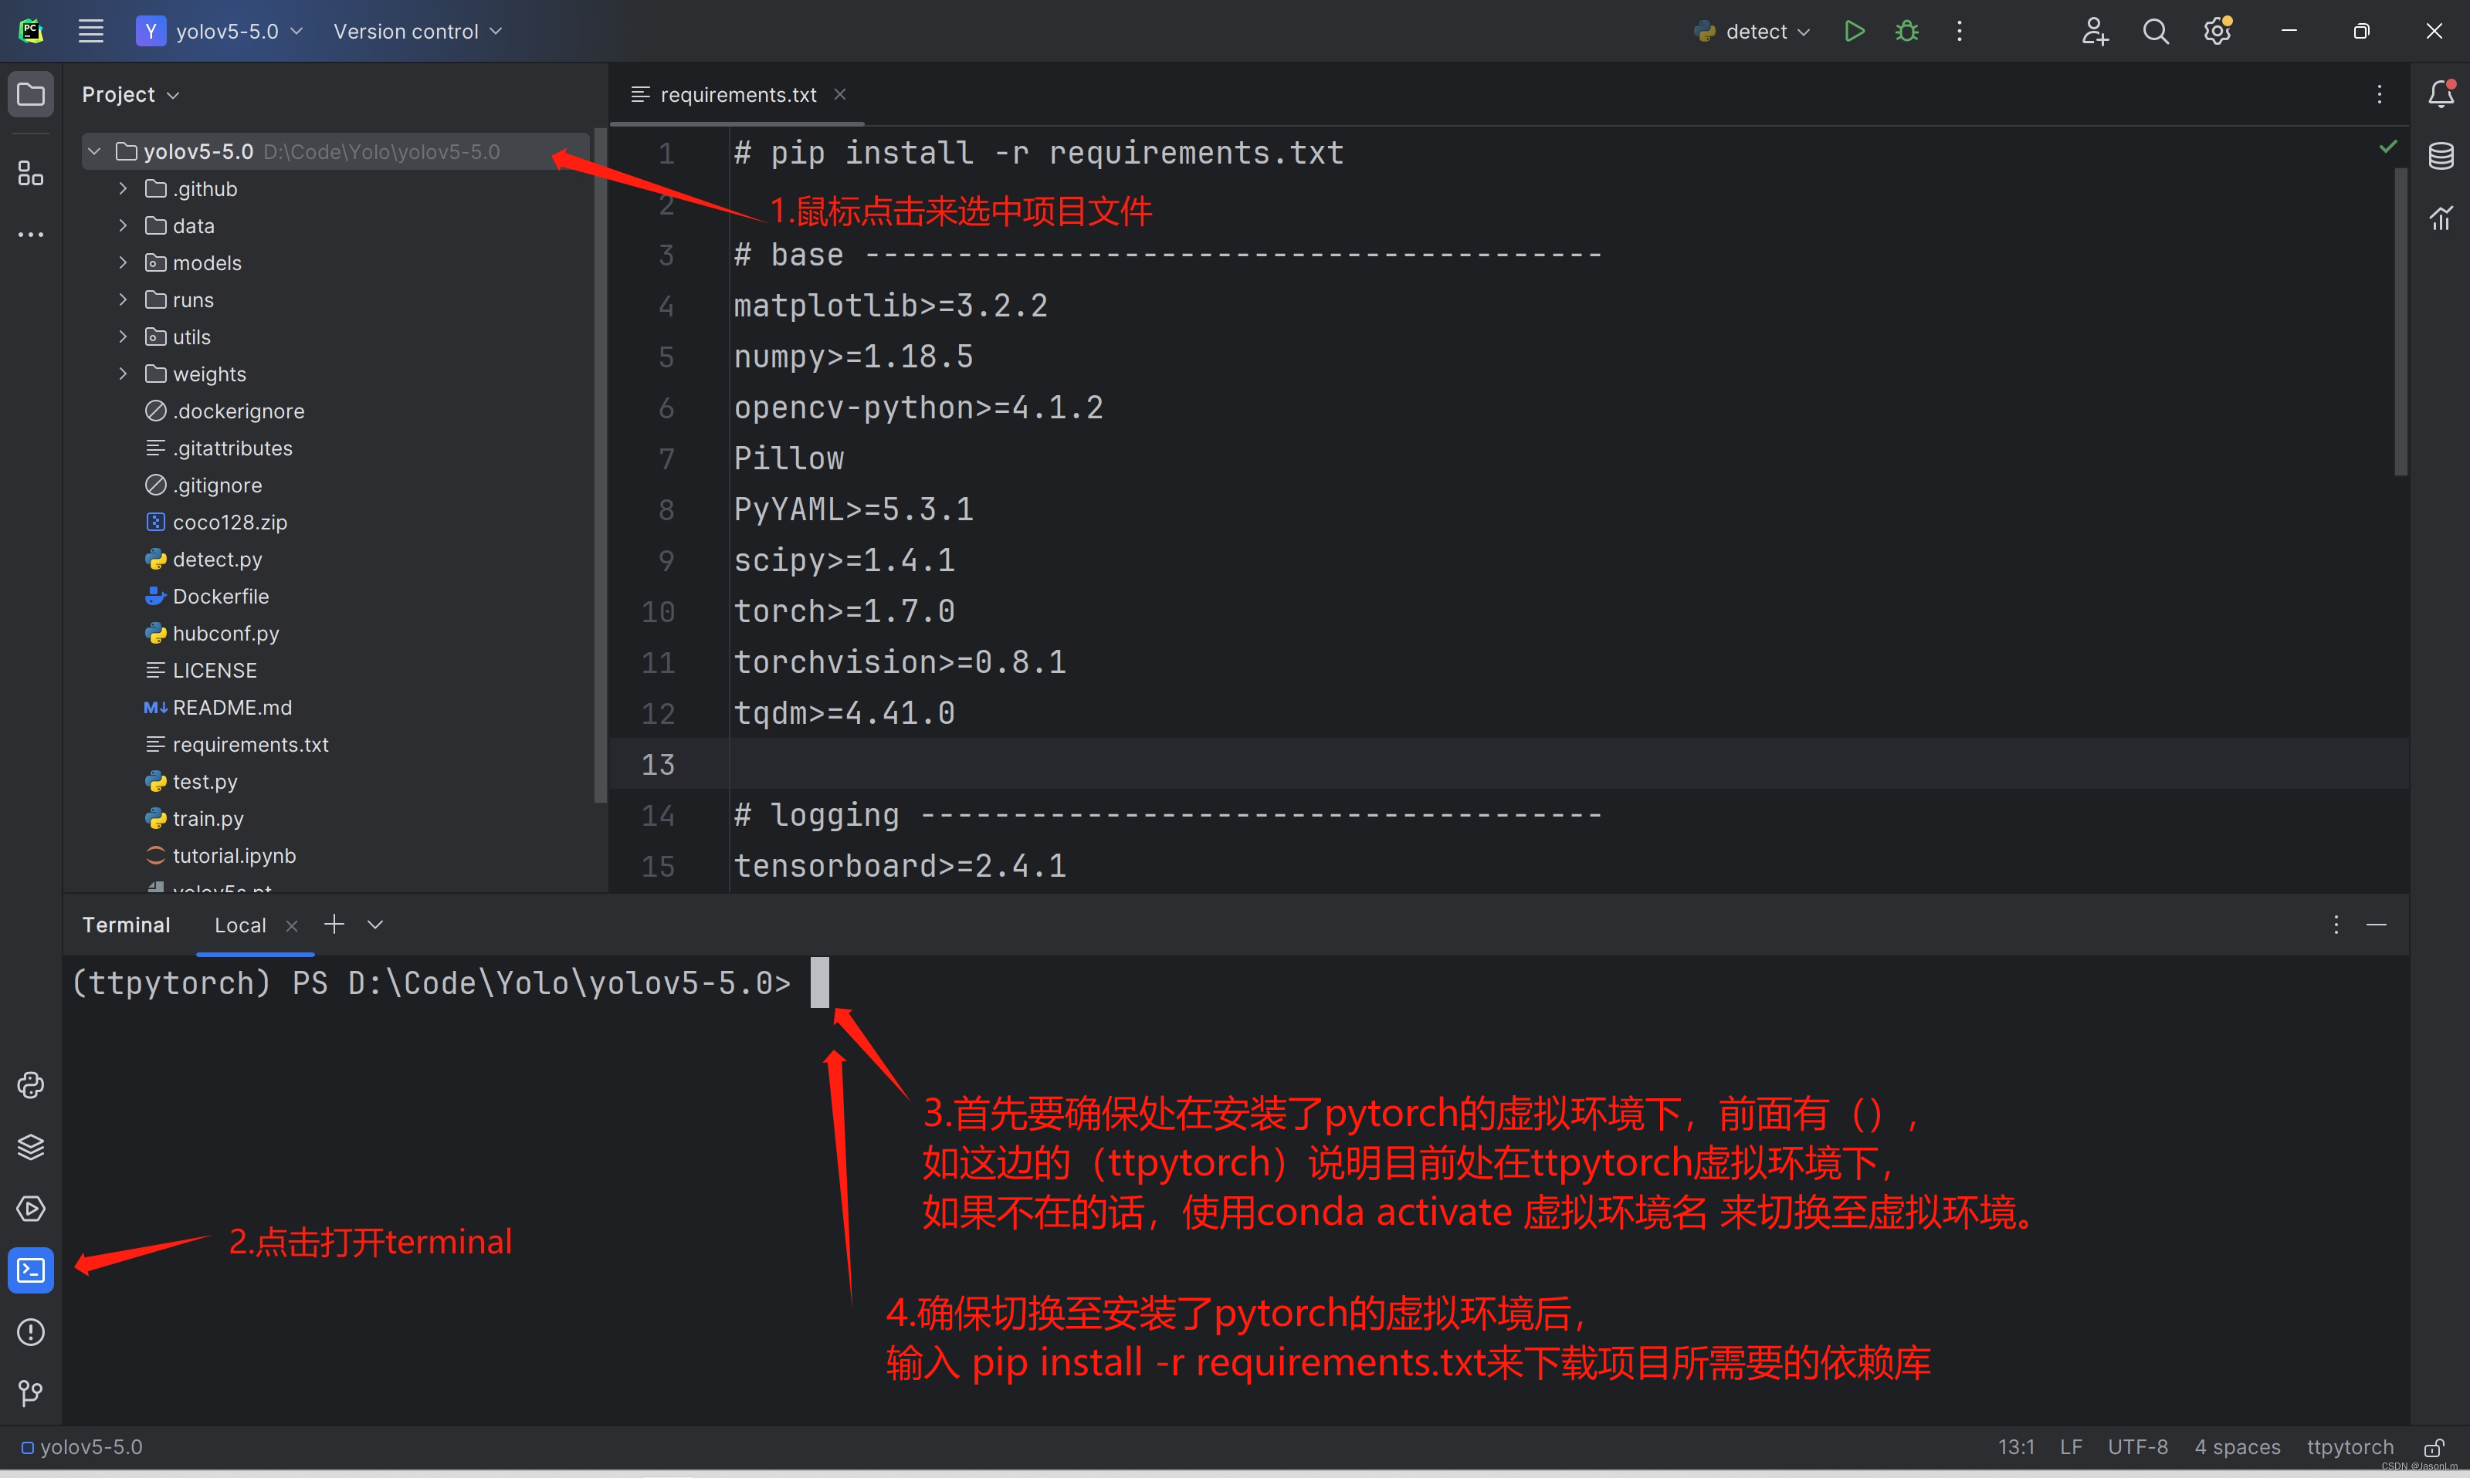
Task: Add a new terminal session
Action: [x=334, y=925]
